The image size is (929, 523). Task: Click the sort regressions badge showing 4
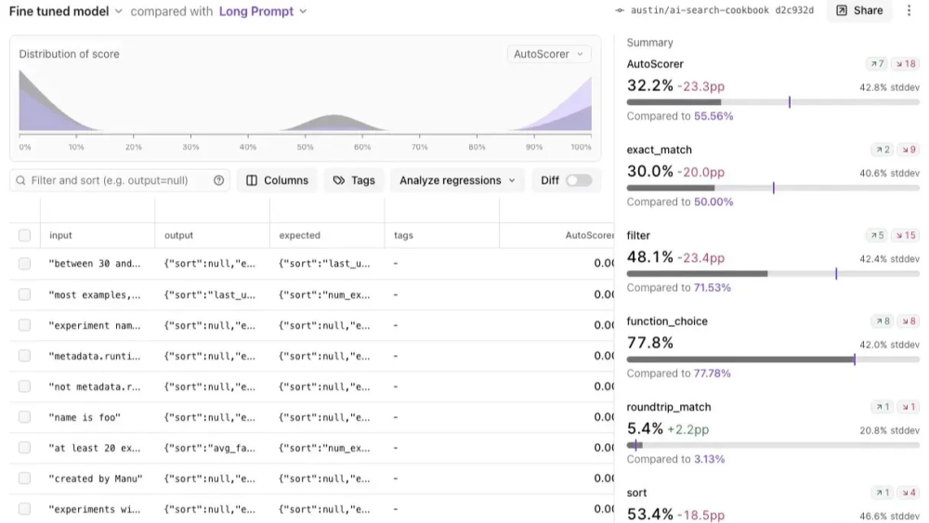[909, 492]
